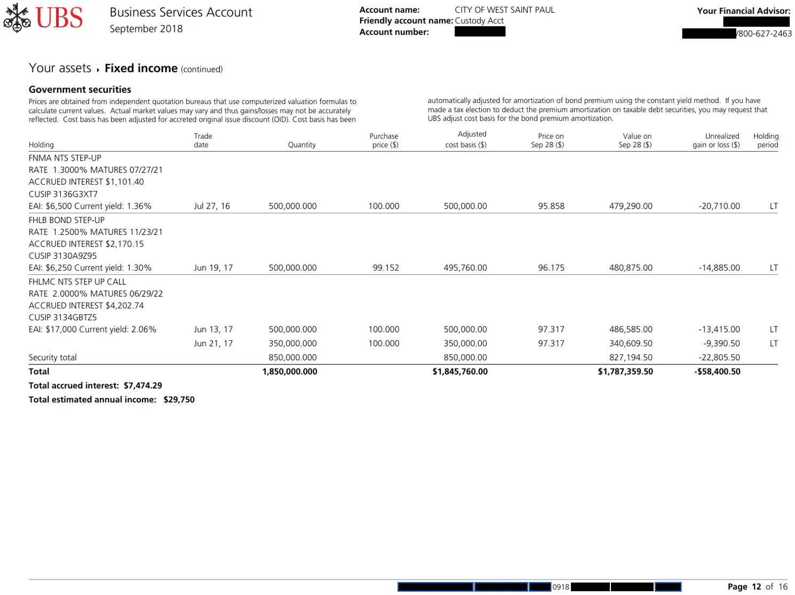795x595 pixels.
Task: Click the price value 96.175
Action: pos(551,268)
